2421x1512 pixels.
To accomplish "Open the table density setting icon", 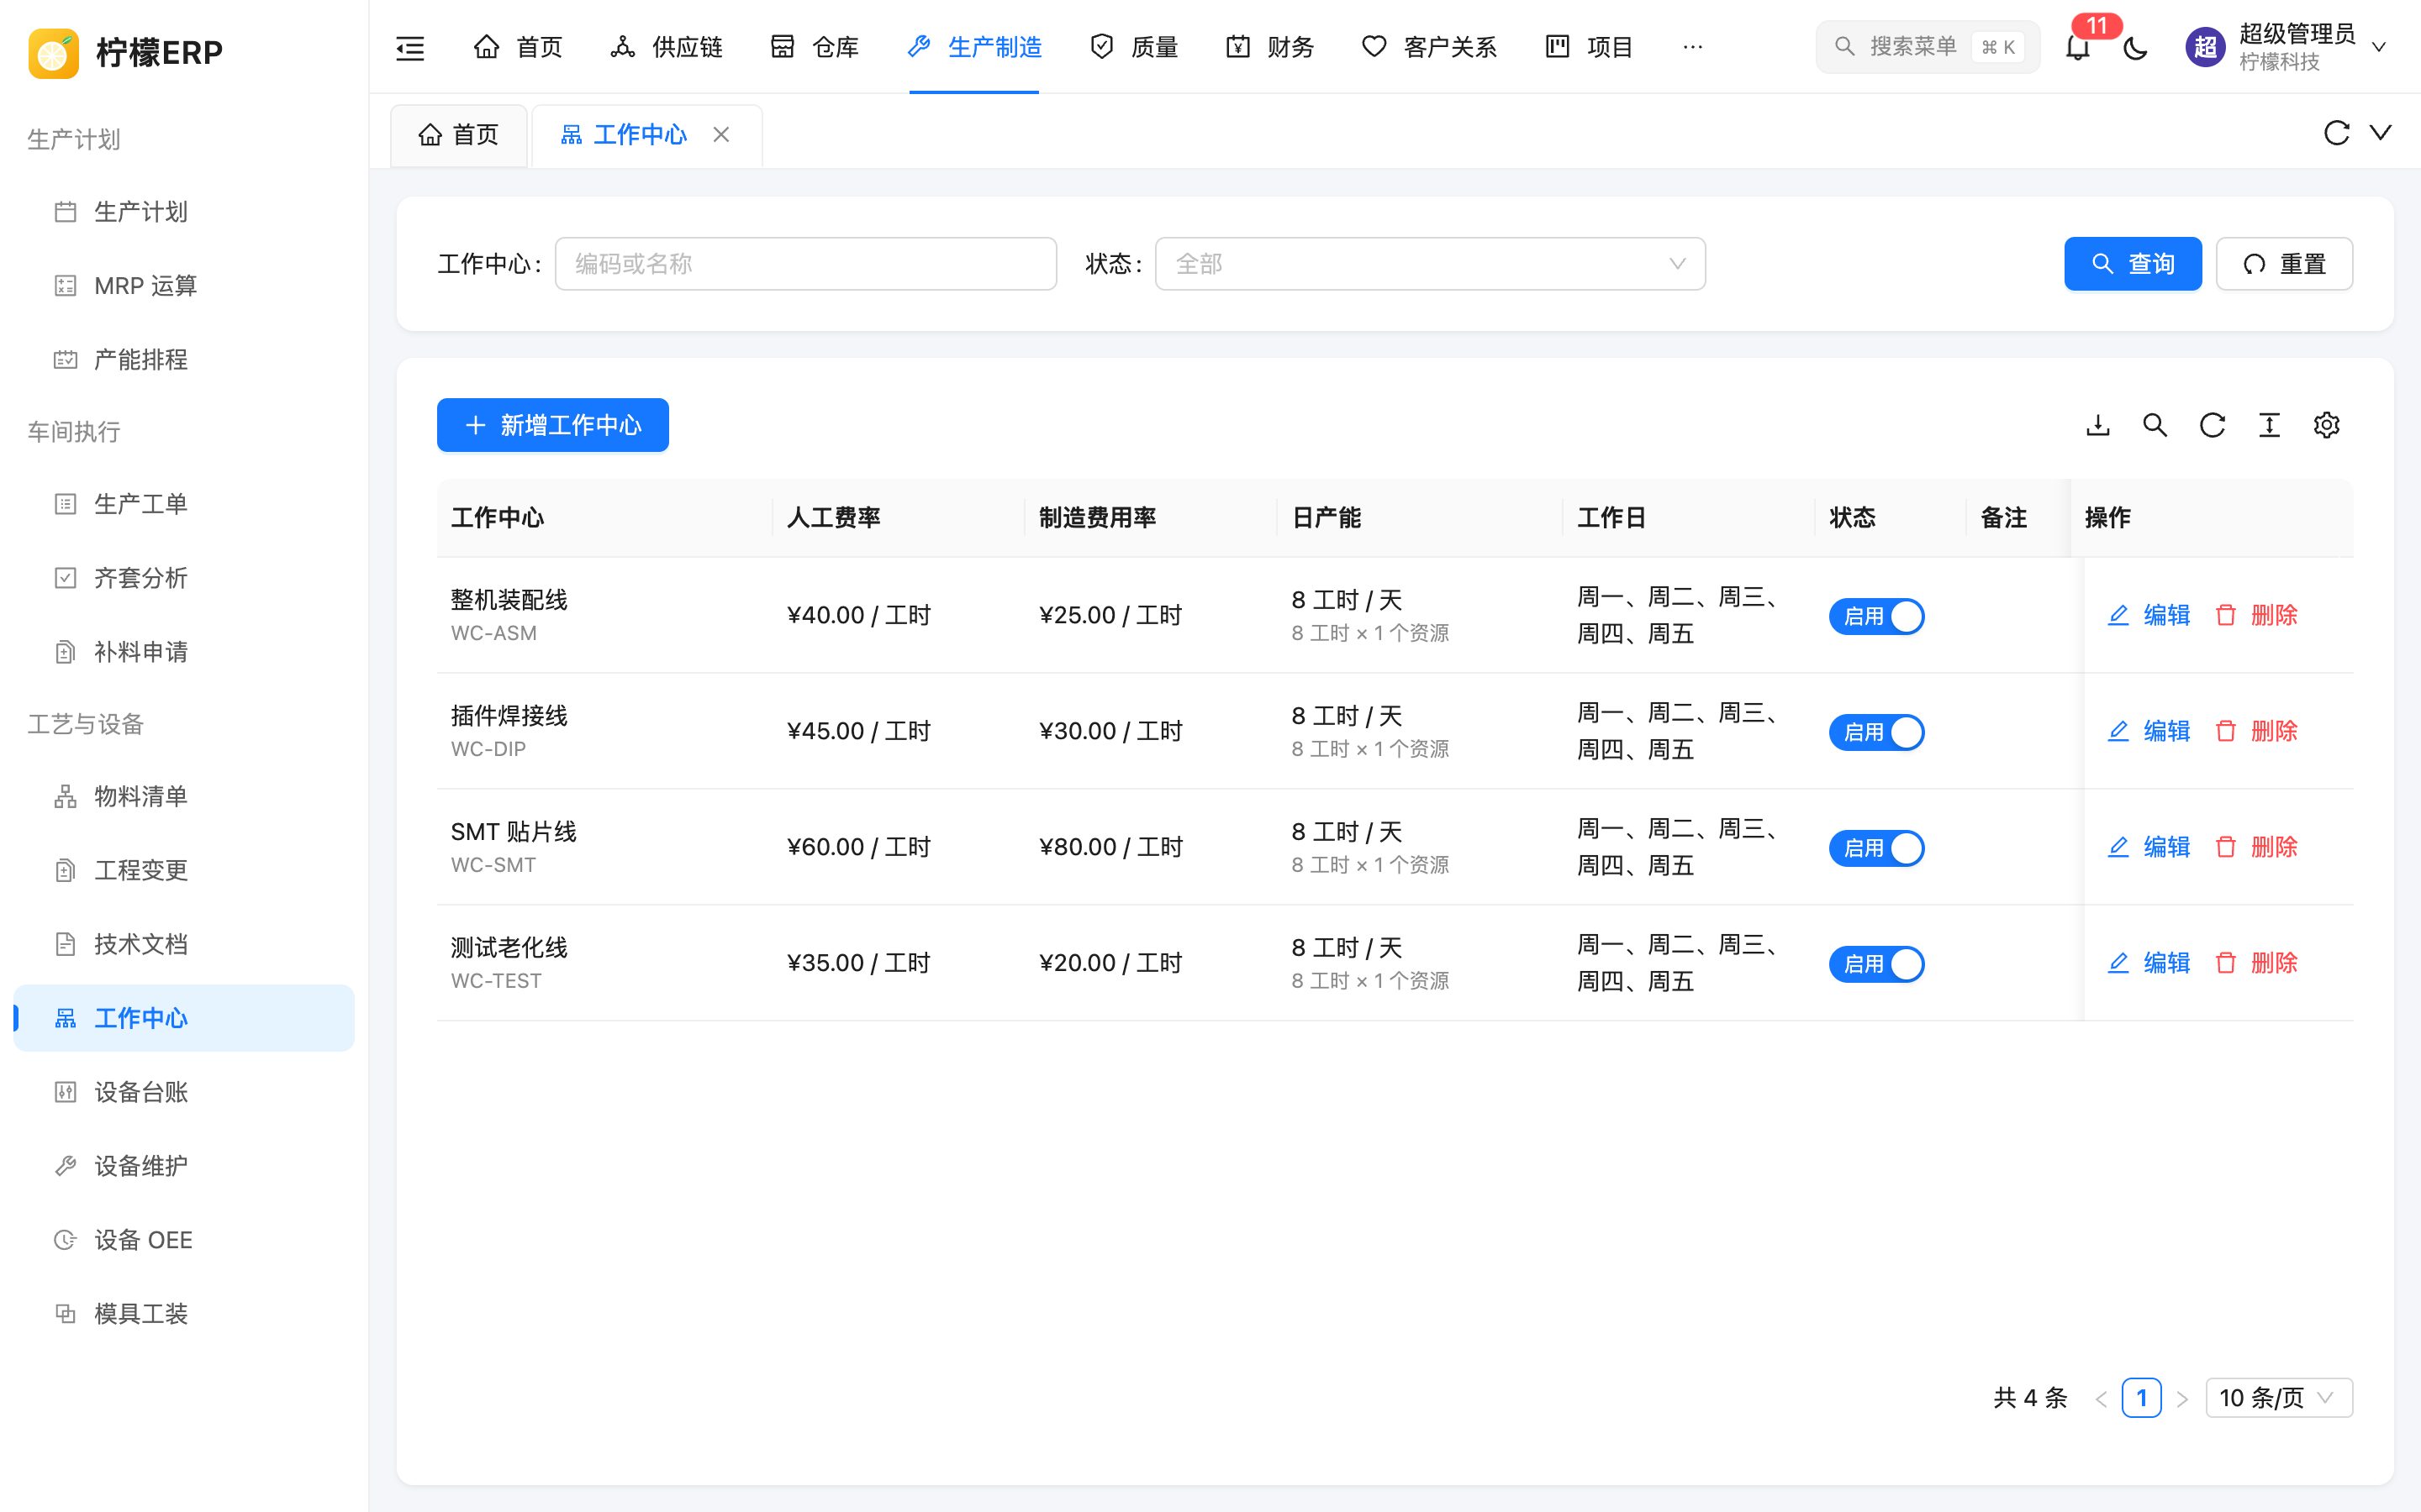I will pos(2269,425).
